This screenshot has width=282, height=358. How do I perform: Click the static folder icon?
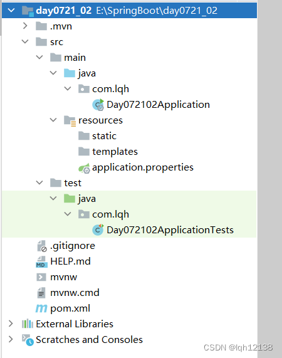pyautogui.click(x=84, y=135)
